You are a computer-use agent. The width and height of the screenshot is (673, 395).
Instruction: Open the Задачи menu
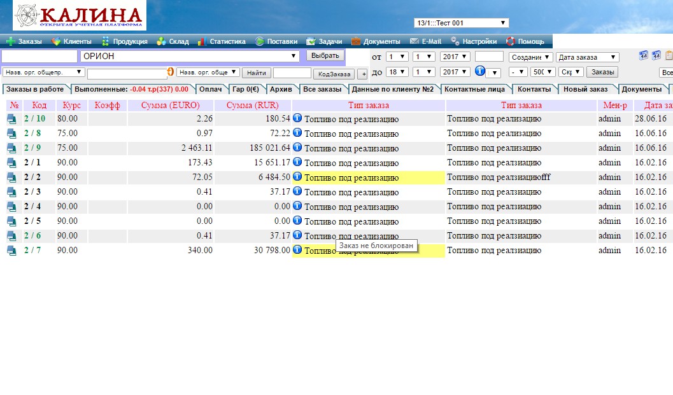324,41
